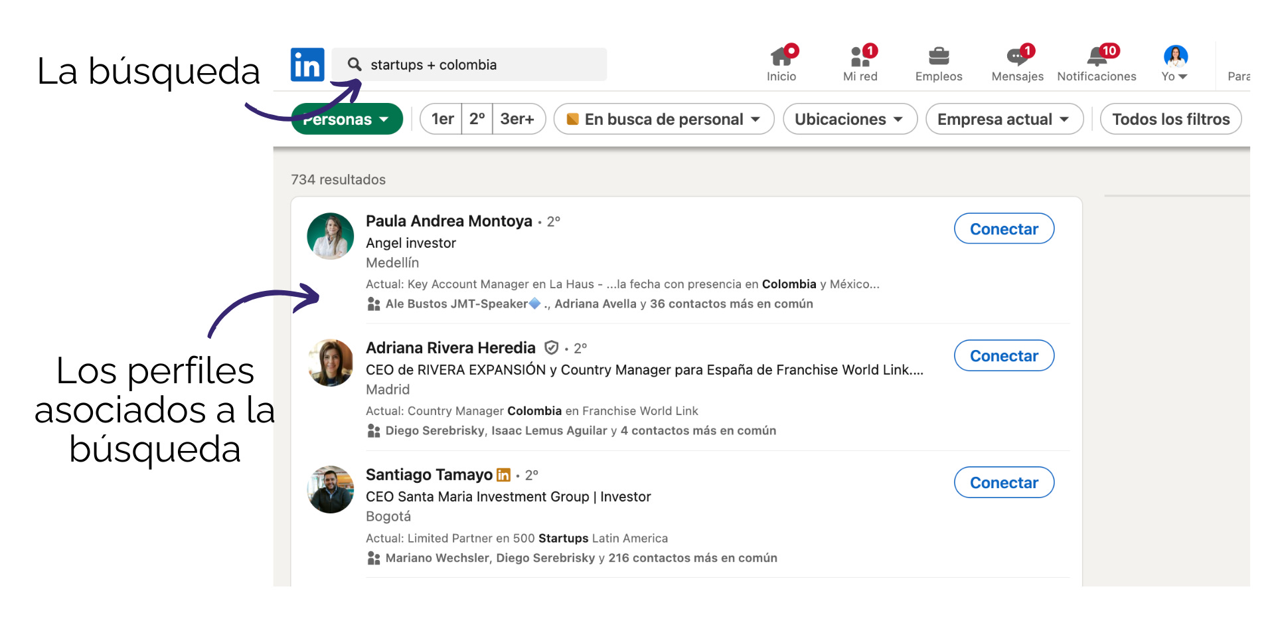
Task: Click mutual contacts icon under Adriana Rivera Heredia
Action: 374,431
